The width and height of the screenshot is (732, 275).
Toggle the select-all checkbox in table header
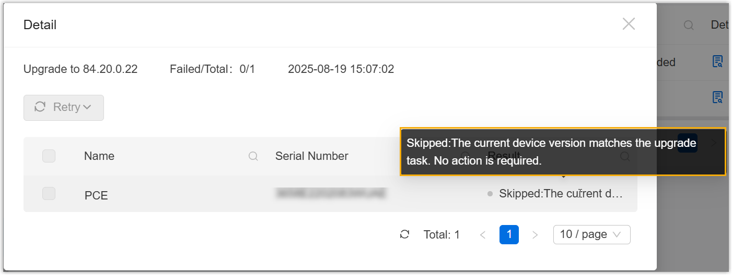tap(49, 156)
